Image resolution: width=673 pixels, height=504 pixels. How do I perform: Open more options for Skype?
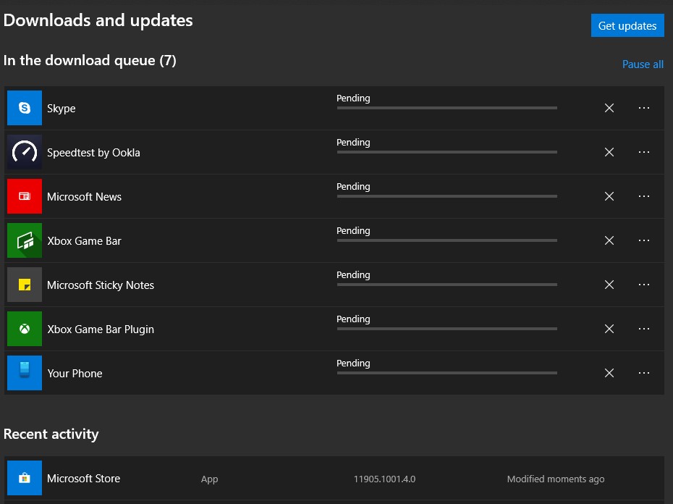(644, 108)
